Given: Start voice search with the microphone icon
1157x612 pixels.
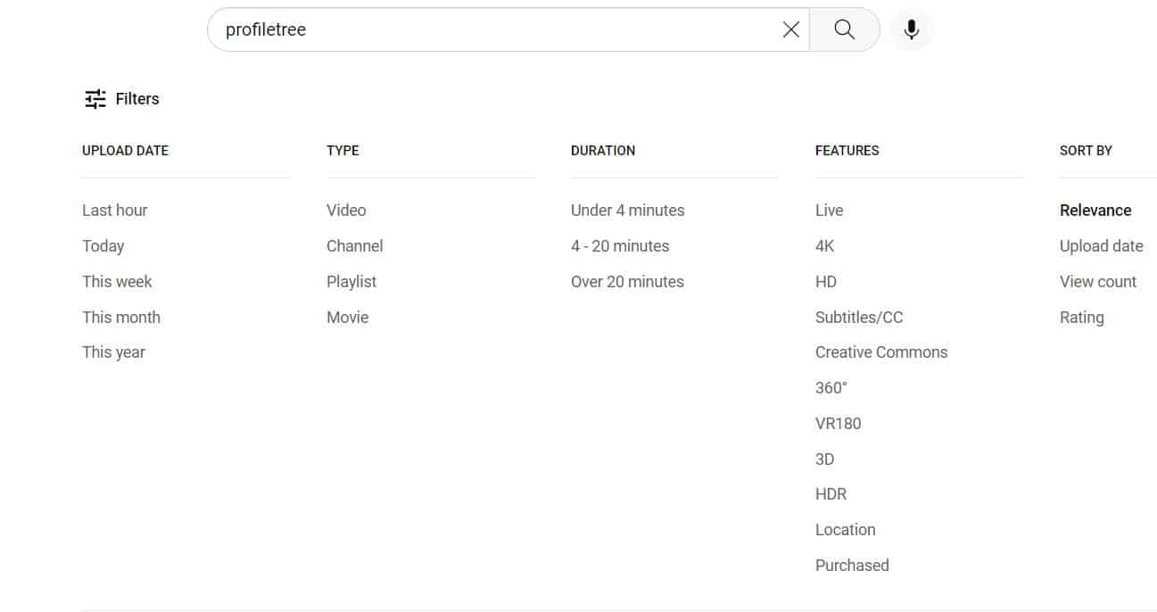Looking at the screenshot, I should (x=911, y=29).
